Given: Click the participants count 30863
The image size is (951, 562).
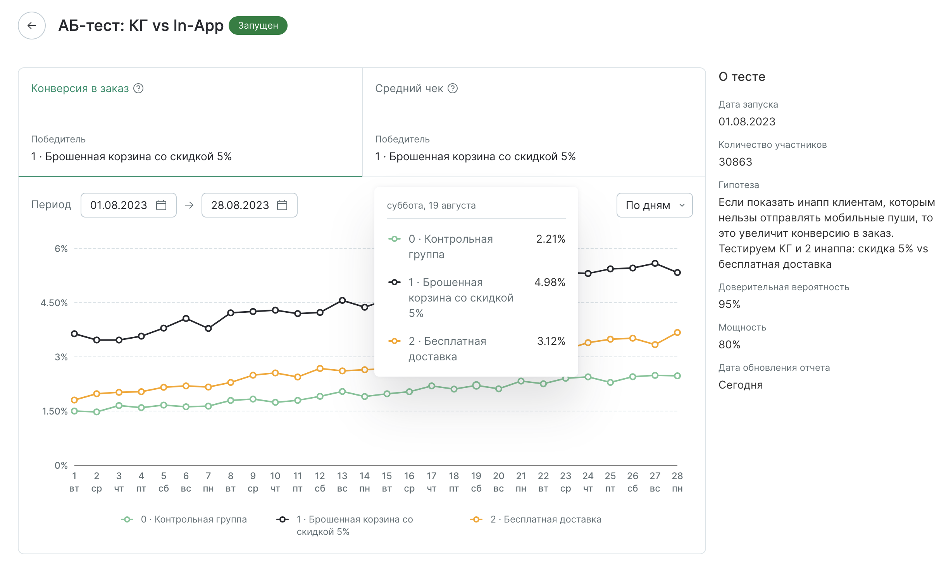Looking at the screenshot, I should tap(736, 162).
